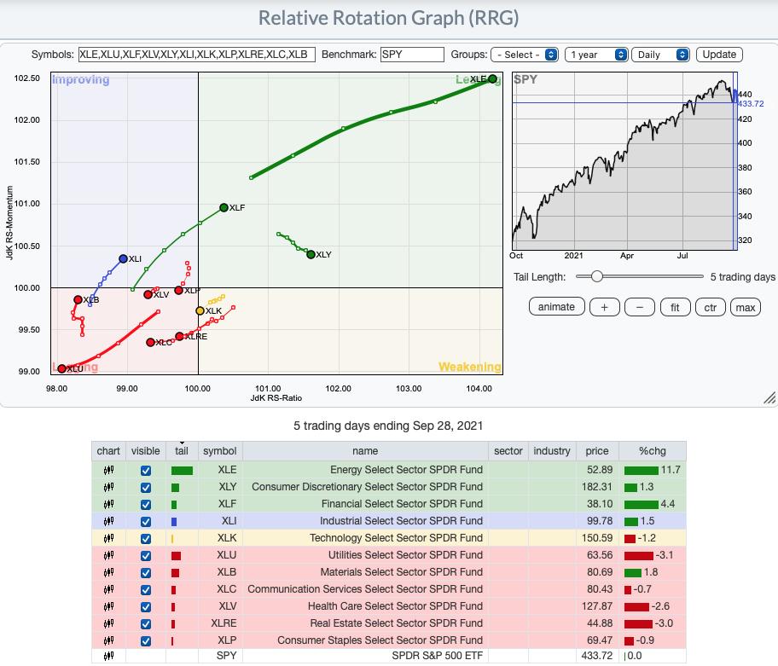Click SPDR S&P 500 ETF name
This screenshot has width=778, height=666.
tap(437, 656)
